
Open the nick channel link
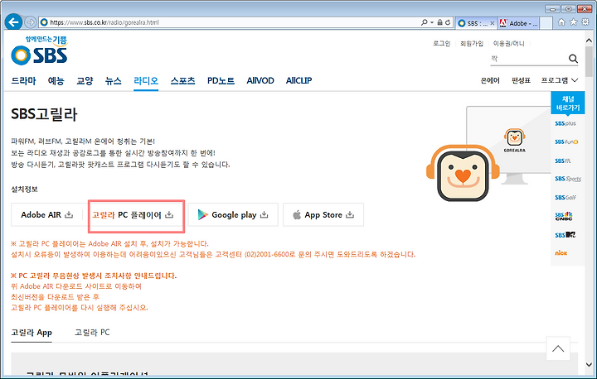(x=561, y=252)
